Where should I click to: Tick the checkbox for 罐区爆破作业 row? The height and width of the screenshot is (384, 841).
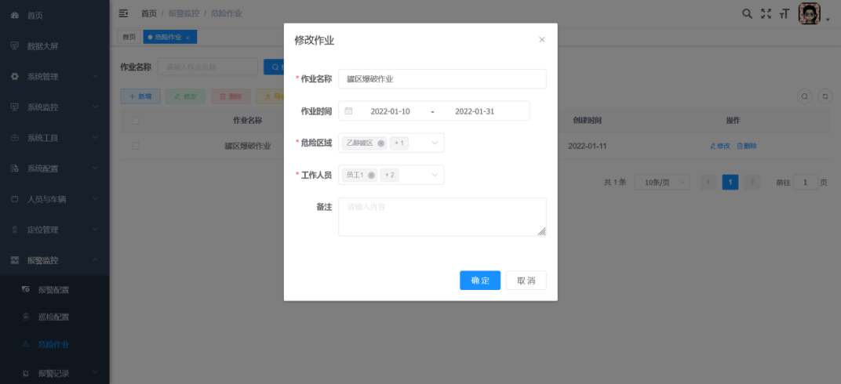click(136, 146)
